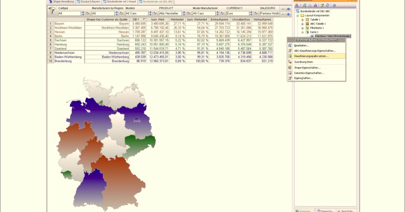The height and width of the screenshot is (212, 405).
Task: Expand the Tabelle 1 tree node
Action: (302, 20)
